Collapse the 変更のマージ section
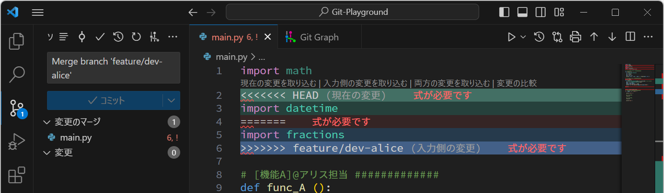Viewport: 664px width, 193px height. [47, 122]
